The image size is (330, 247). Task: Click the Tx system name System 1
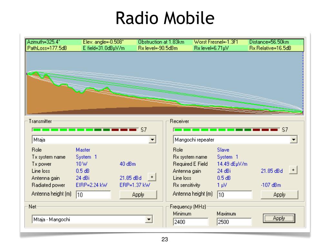86,157
